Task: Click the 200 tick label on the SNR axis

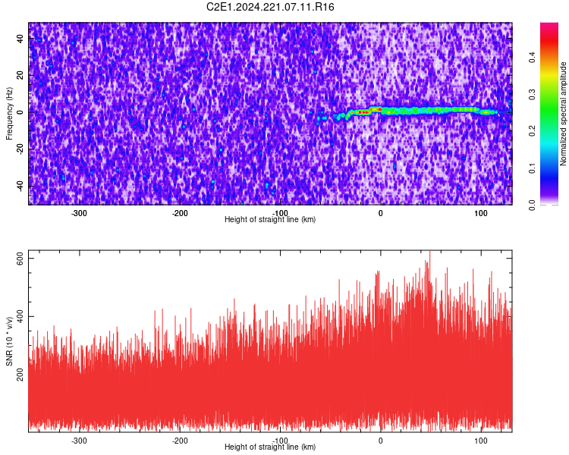Action: [20, 375]
